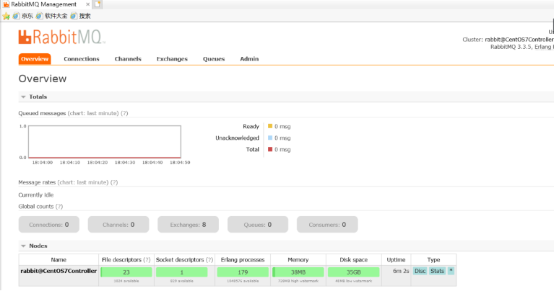Click the File descriptors bar showing 23
554x291 pixels.
click(x=126, y=272)
